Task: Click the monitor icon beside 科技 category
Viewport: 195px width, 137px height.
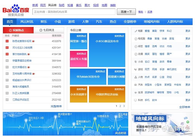Action: 135,100
